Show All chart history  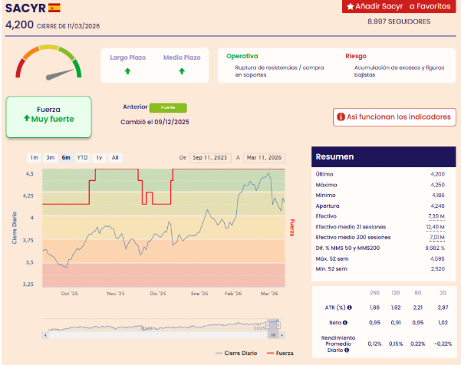(115, 157)
